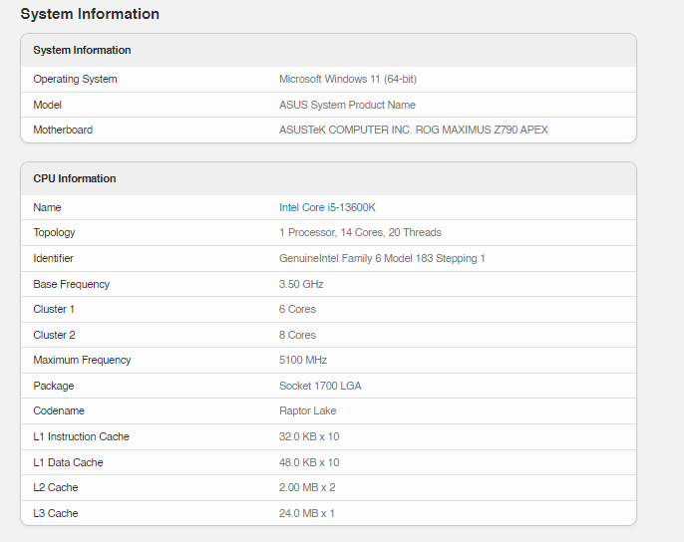Click the Motherboard row label

[63, 130]
